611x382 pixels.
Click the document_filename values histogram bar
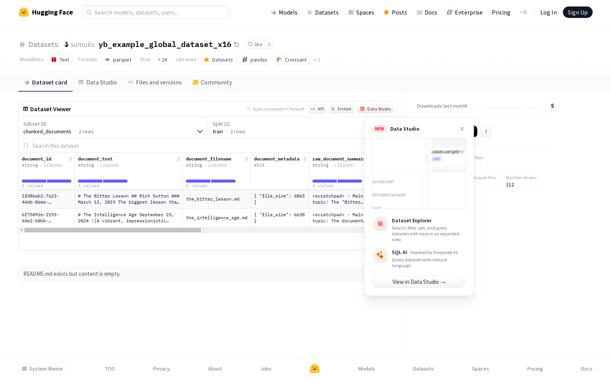211,181
